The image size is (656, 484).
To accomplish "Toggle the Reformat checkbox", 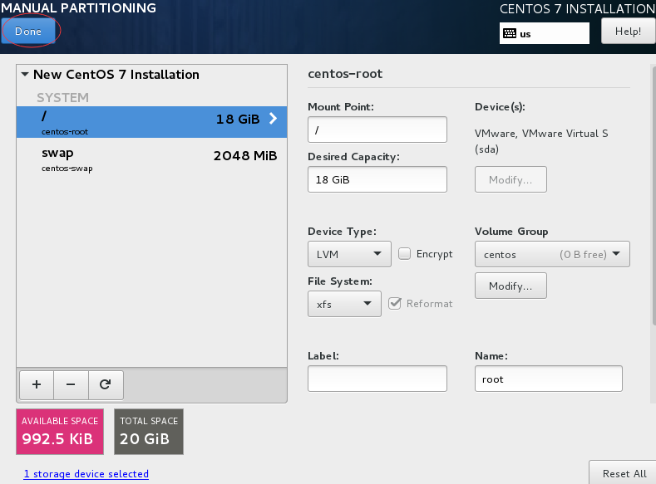I will 395,303.
